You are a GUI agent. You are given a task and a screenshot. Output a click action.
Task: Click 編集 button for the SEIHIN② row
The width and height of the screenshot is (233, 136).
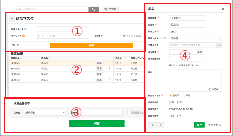99,68
